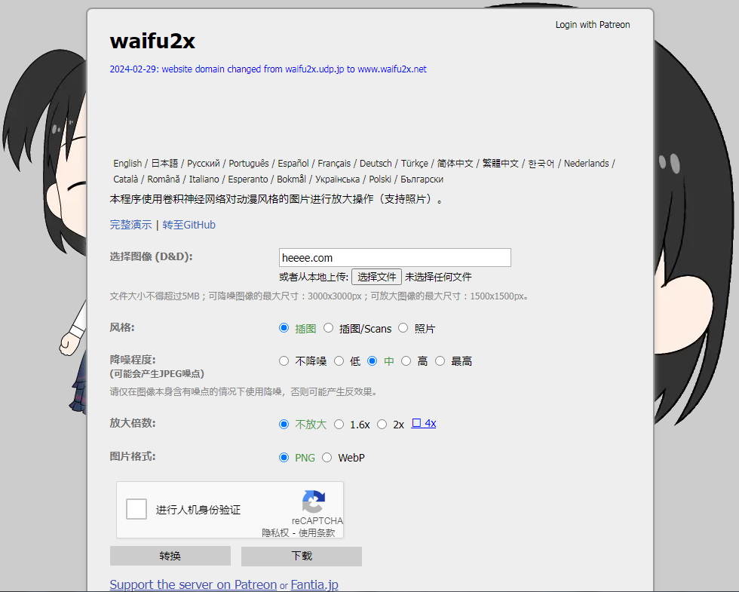Switch language to 日本語
Viewport: 739px width, 592px height.
click(164, 163)
